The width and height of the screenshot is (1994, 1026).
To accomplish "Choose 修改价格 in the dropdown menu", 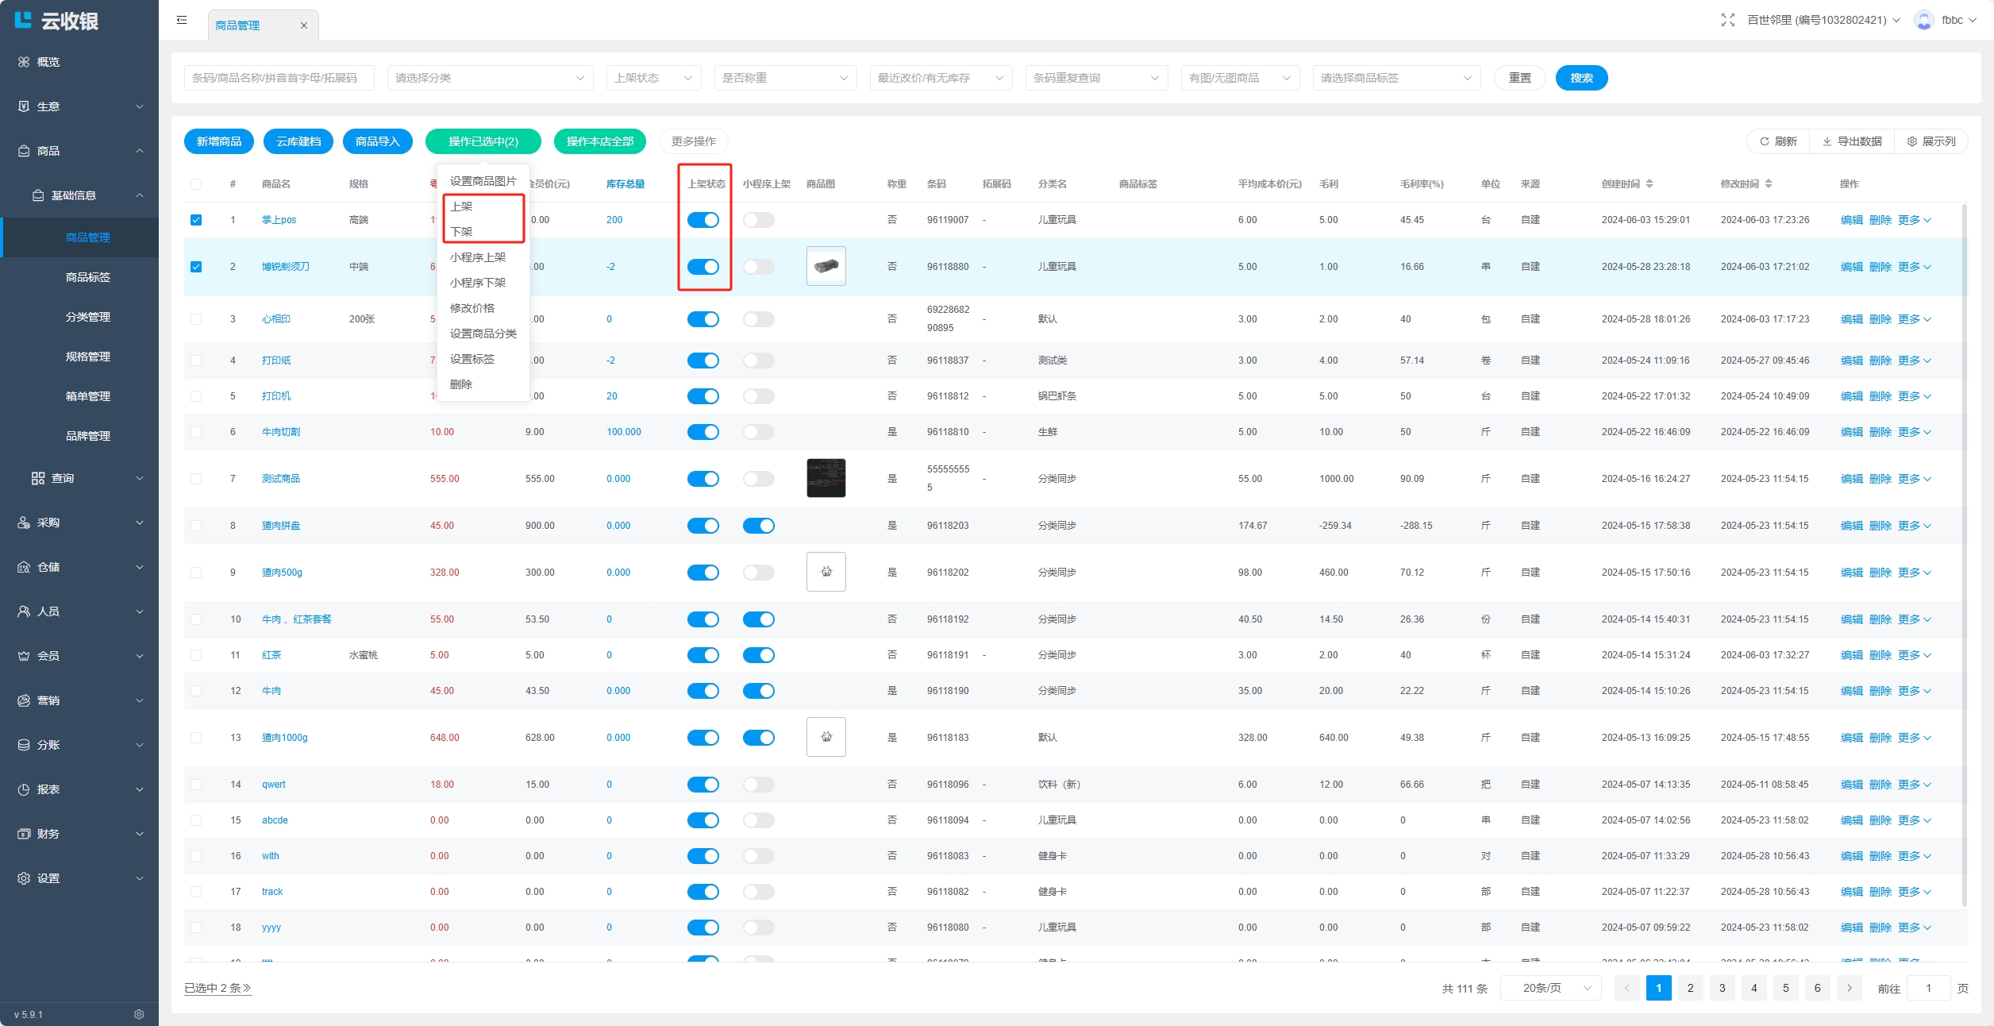I will click(x=472, y=308).
